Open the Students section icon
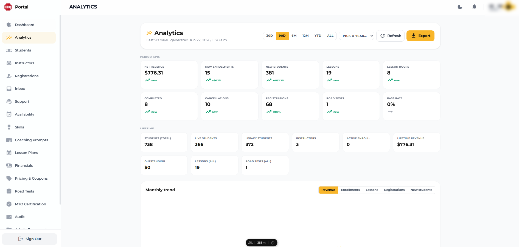This screenshot has width=519, height=247. (9, 50)
